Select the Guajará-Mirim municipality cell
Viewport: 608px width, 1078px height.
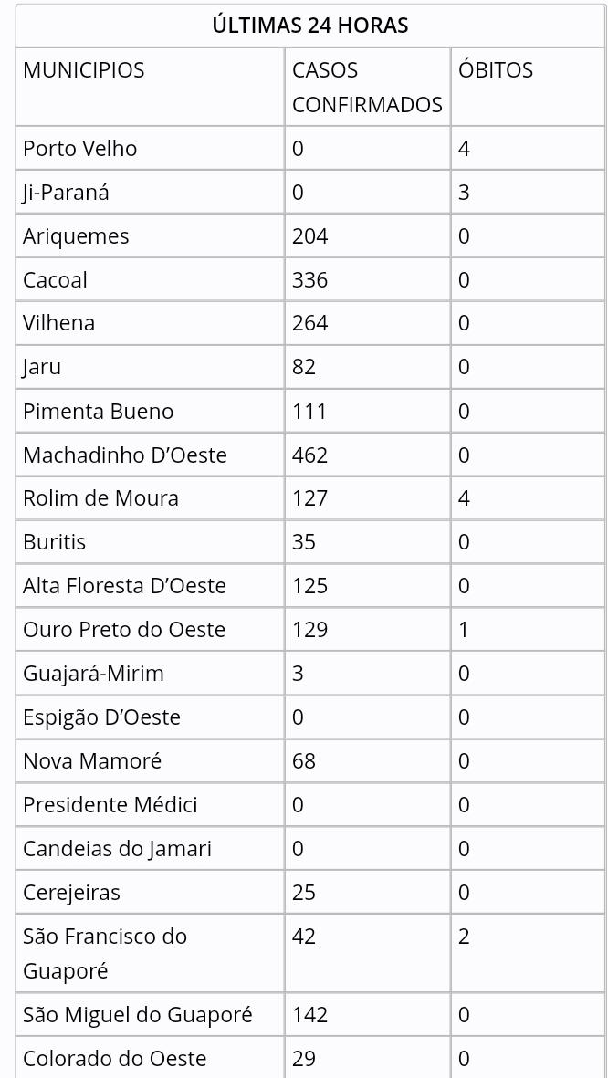click(93, 674)
